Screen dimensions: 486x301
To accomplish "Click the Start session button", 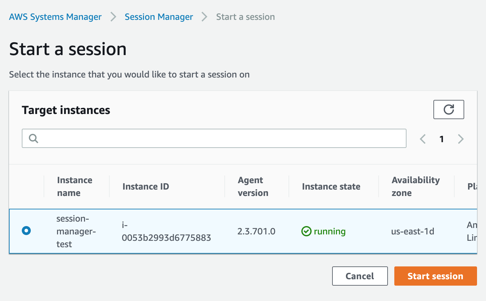I will (x=435, y=276).
